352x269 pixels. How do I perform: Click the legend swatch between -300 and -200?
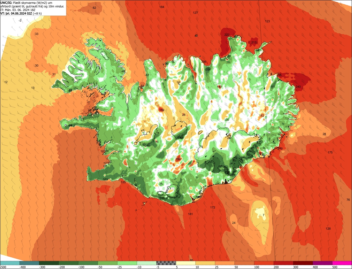[x=49, y=263]
